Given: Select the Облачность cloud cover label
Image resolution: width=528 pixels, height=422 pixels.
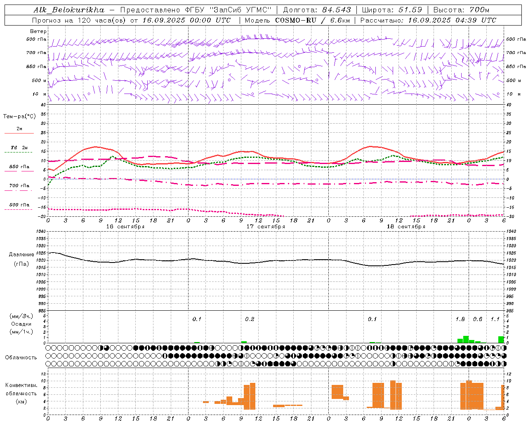Looking at the screenshot, I should [x=21, y=357].
